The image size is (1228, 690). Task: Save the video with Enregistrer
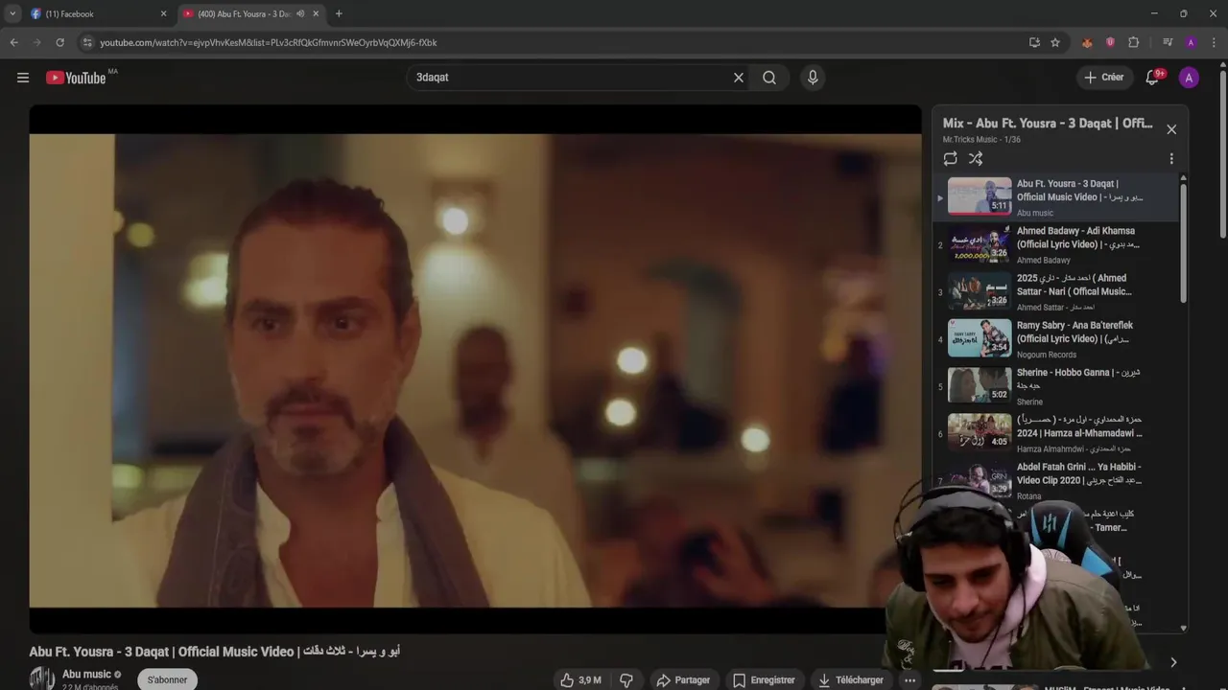tap(764, 679)
